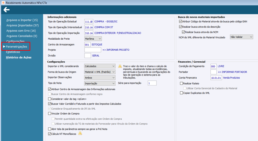The width and height of the screenshot is (258, 141).
Task: Click 'LIVRE' text beside Condição de Pagamento
Action: click(221, 66)
